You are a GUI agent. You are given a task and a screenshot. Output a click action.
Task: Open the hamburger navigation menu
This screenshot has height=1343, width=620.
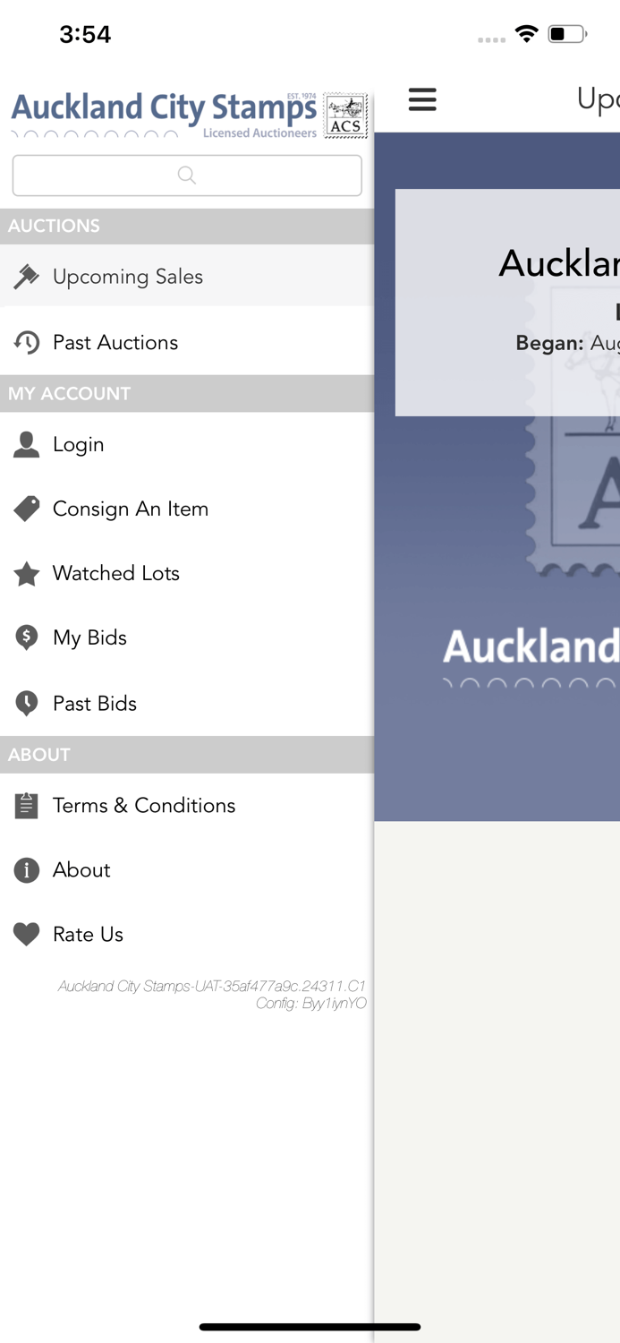[422, 100]
